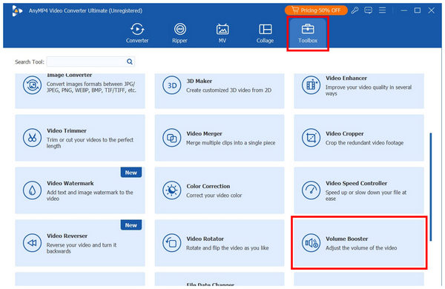Open the Video Trimmer title
Image resolution: width=445 pixels, height=289 pixels.
[x=67, y=130]
